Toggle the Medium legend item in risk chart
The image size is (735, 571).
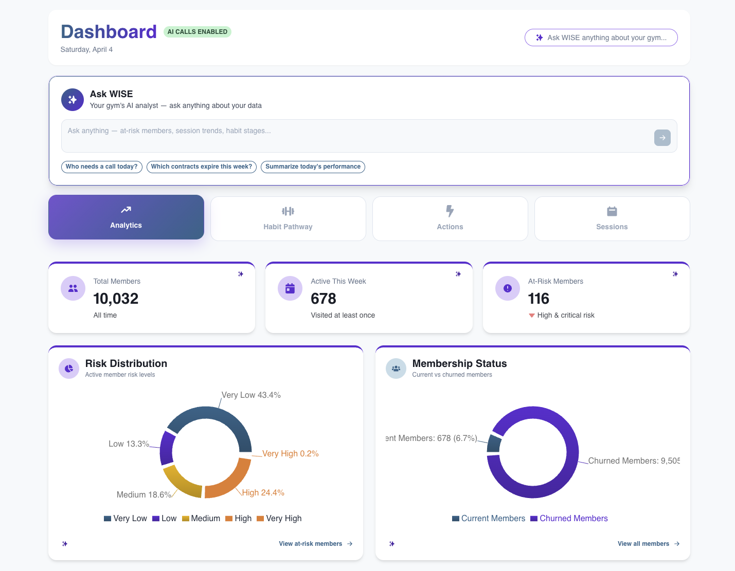click(201, 519)
